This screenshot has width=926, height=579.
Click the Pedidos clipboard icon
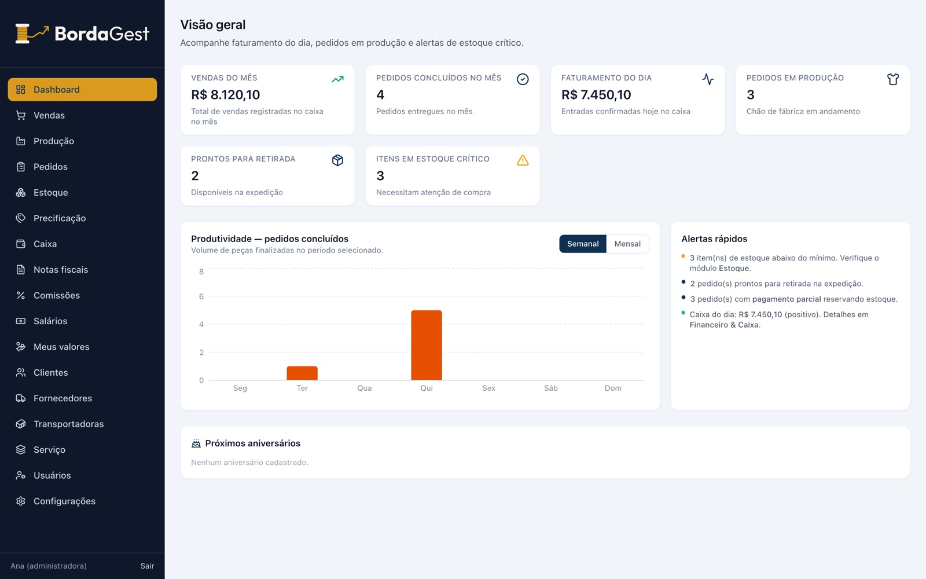pos(21,167)
